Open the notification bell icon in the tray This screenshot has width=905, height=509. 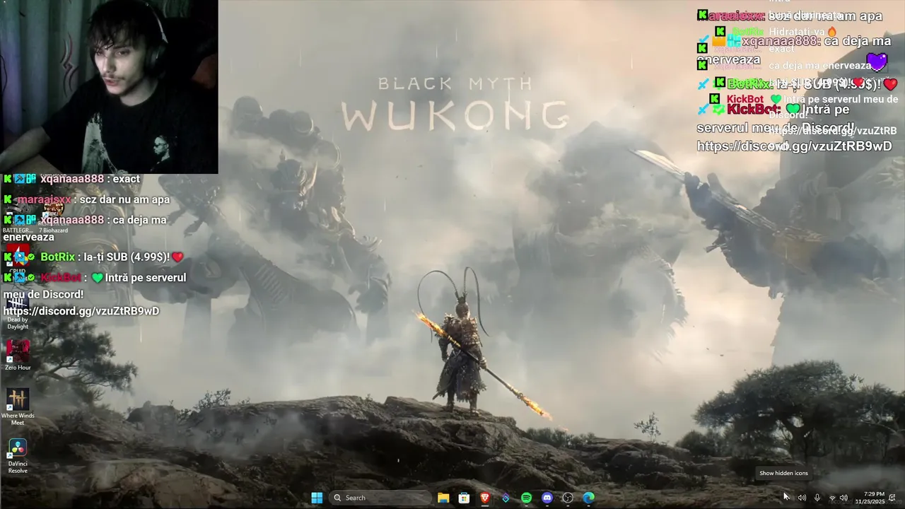pos(892,498)
